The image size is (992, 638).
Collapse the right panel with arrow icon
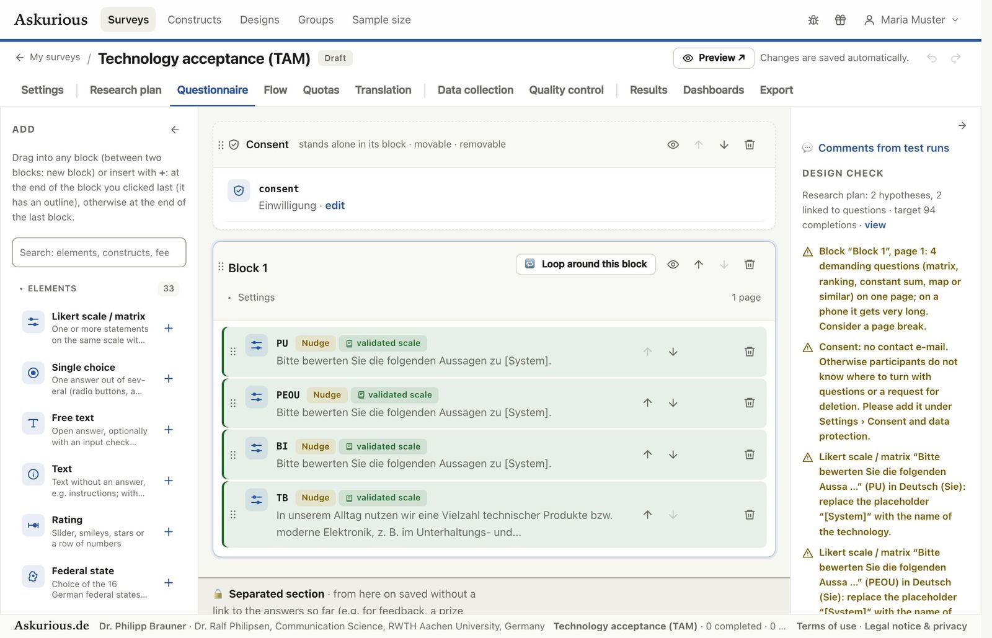(962, 125)
